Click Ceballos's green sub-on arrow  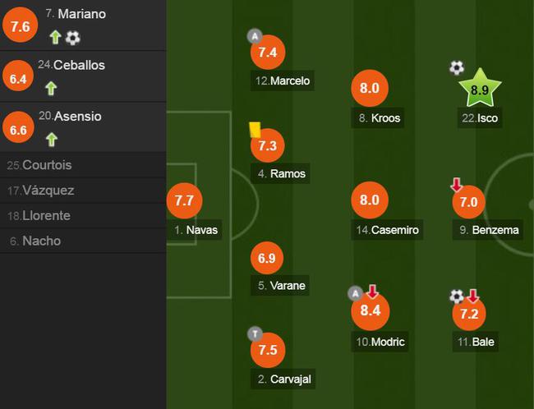point(51,89)
